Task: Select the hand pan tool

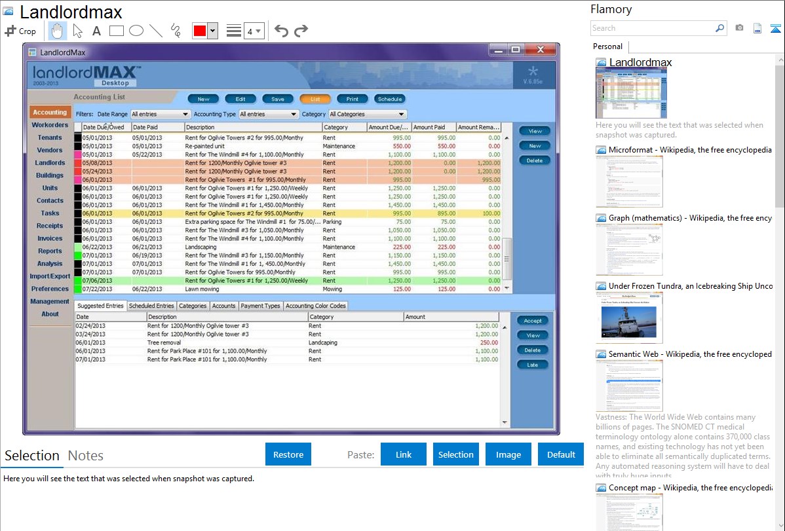Action: tap(57, 31)
